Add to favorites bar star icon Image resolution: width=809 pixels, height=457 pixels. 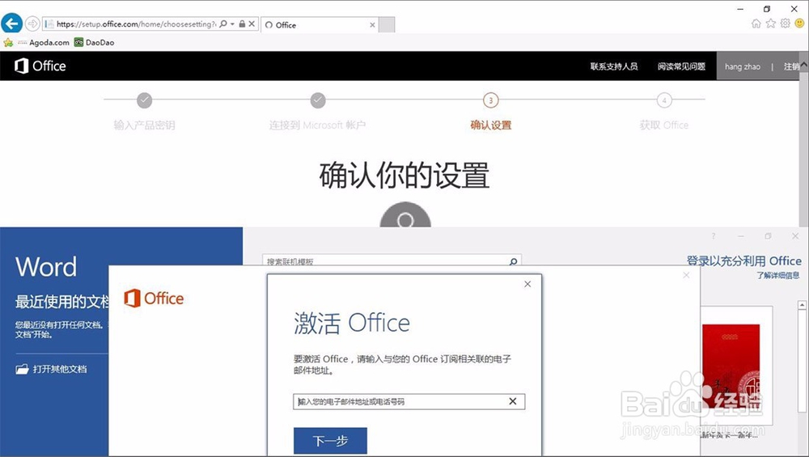point(8,42)
